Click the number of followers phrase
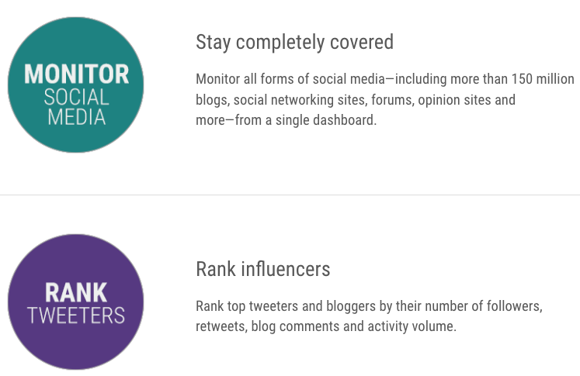 [x=483, y=306]
